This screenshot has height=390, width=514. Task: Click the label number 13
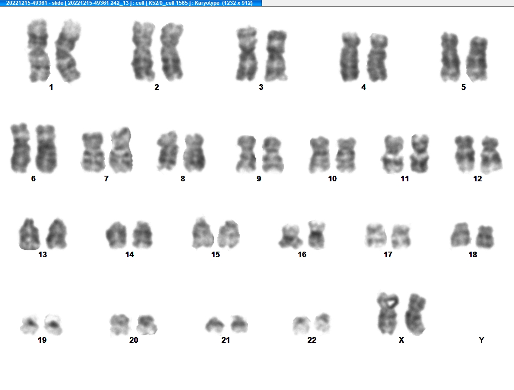point(43,255)
